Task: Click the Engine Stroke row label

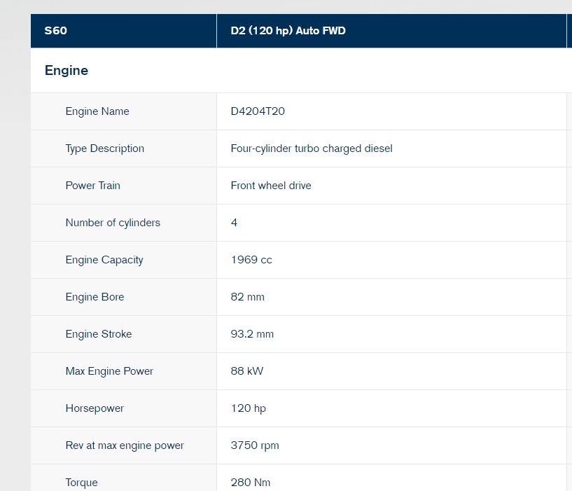Action: coord(99,334)
